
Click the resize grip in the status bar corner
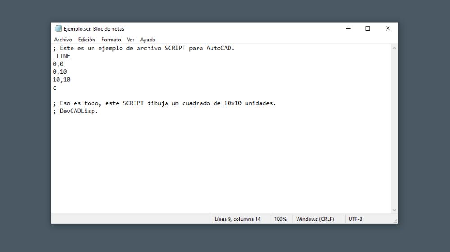[x=395, y=220]
